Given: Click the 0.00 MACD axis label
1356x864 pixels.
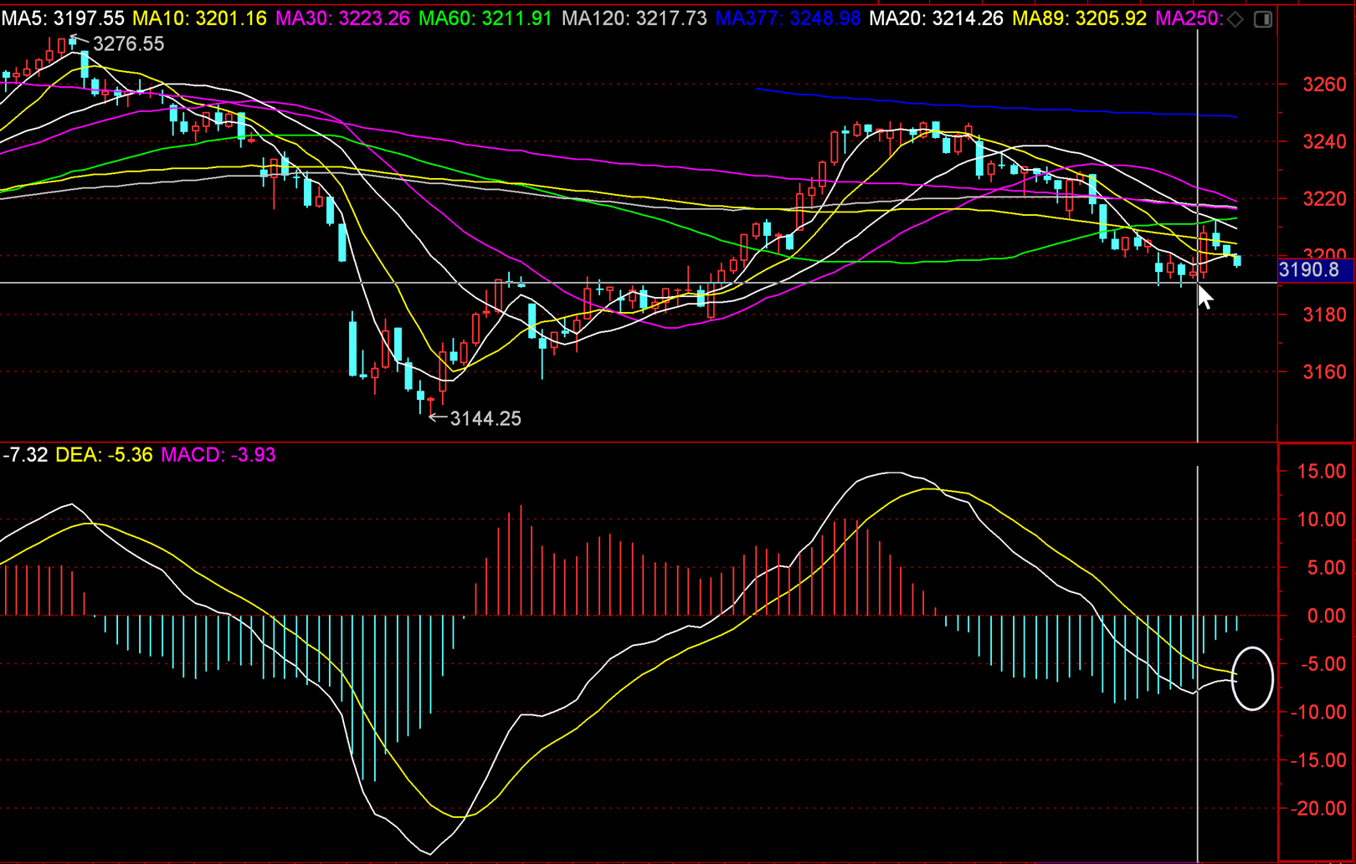Looking at the screenshot, I should pyautogui.click(x=1327, y=616).
